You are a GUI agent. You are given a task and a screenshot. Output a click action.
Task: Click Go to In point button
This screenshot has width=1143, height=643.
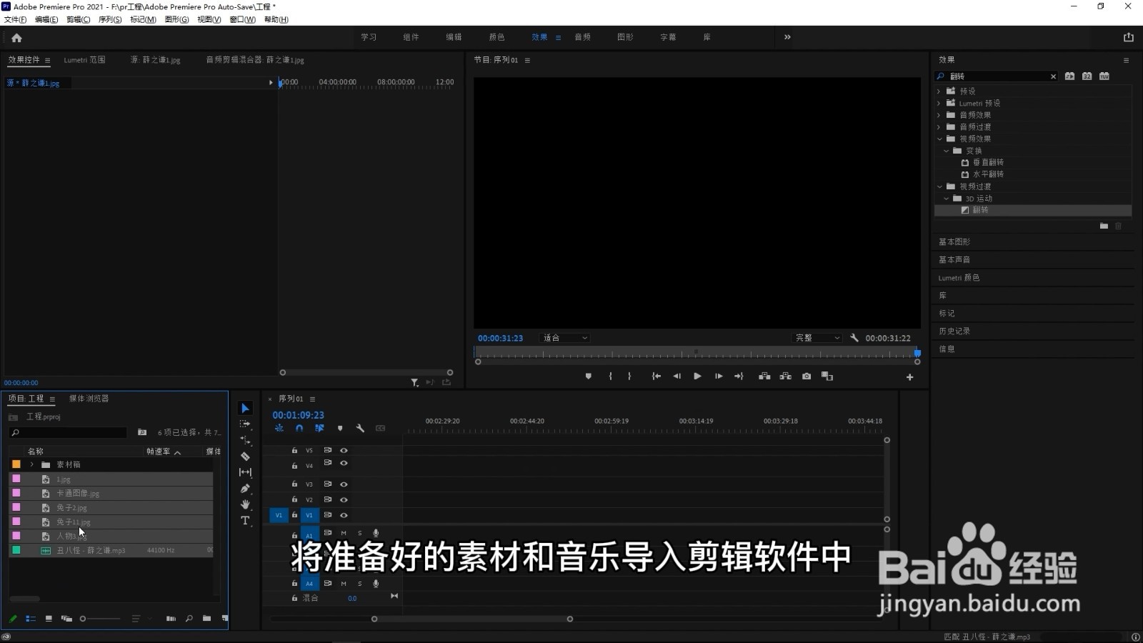pos(656,377)
